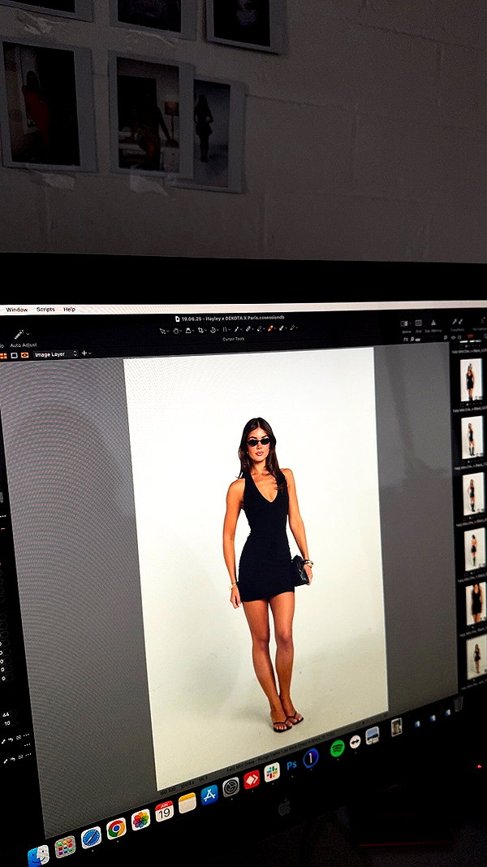Open the dropdown arrow beside the Crop tool
The height and width of the screenshot is (867, 487).
[x=206, y=331]
